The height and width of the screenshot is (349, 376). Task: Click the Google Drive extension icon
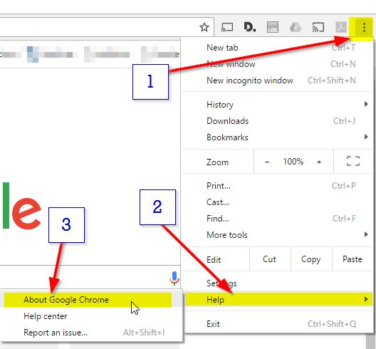(x=296, y=27)
